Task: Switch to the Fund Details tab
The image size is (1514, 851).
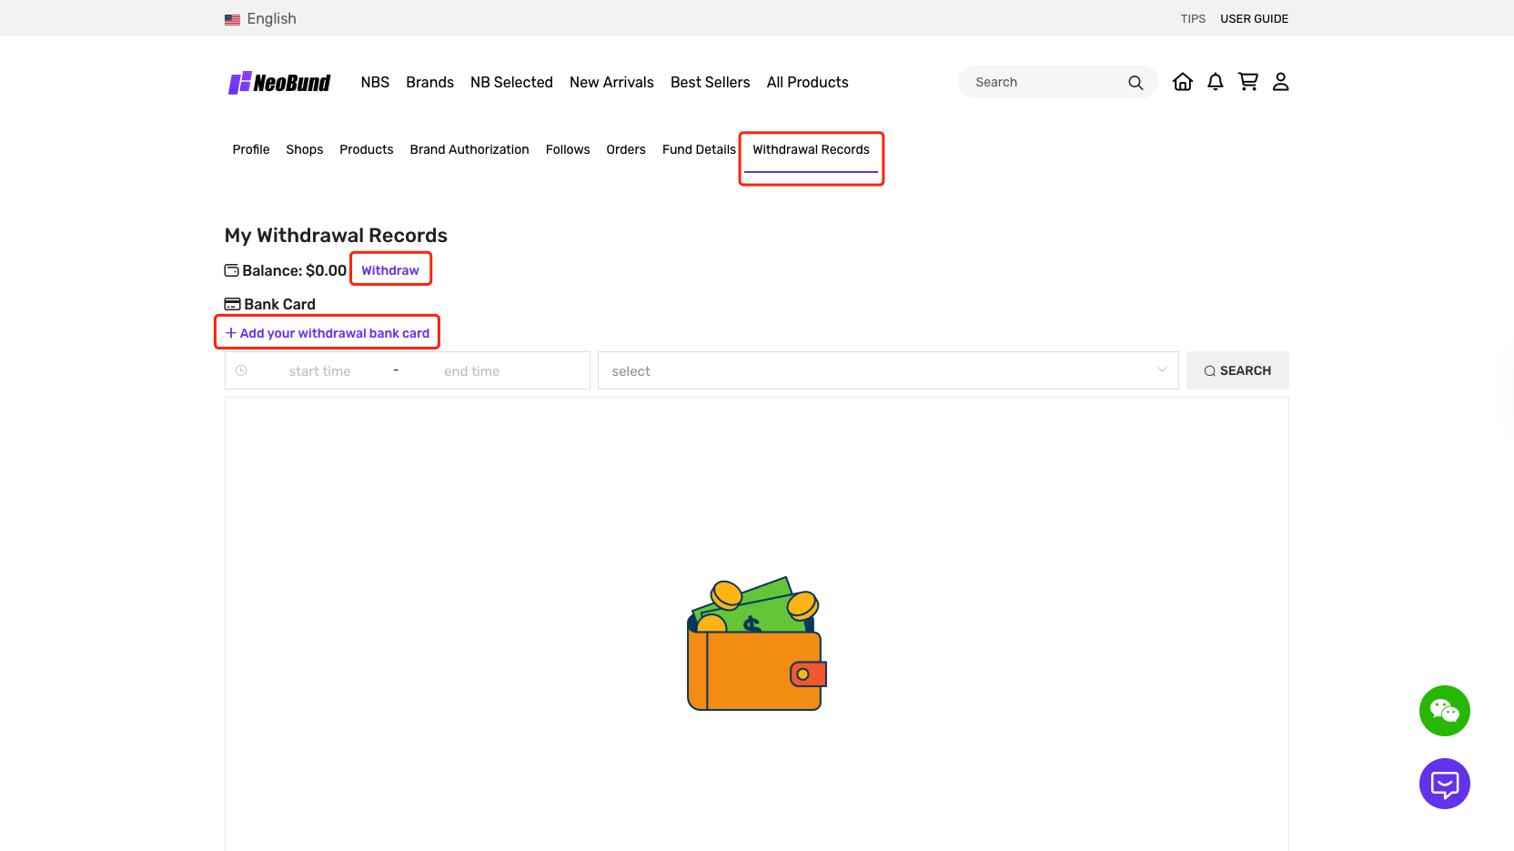Action: click(698, 149)
